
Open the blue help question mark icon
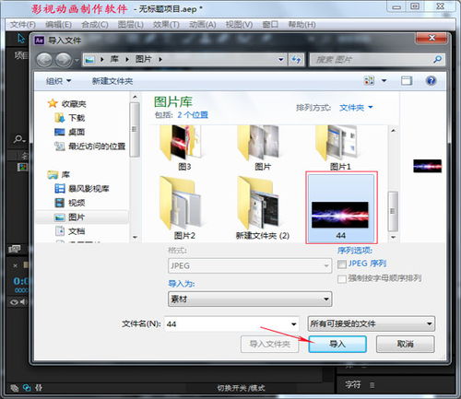[x=431, y=81]
